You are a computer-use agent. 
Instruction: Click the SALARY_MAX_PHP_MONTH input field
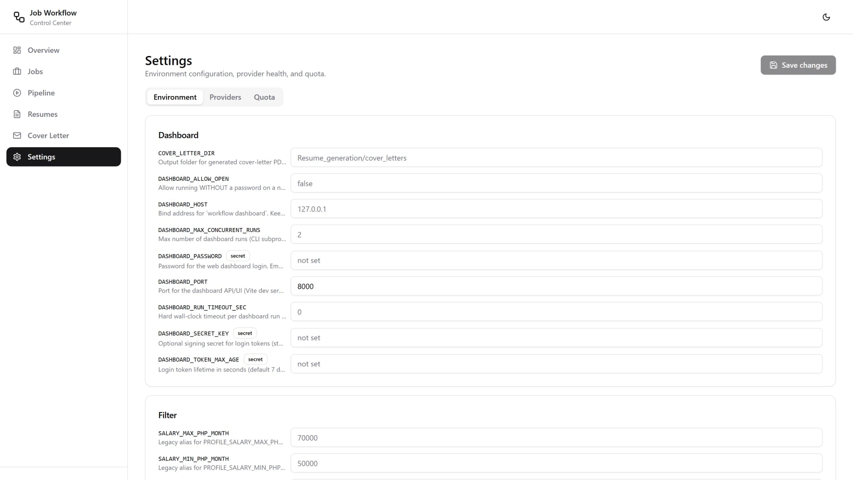(556, 438)
